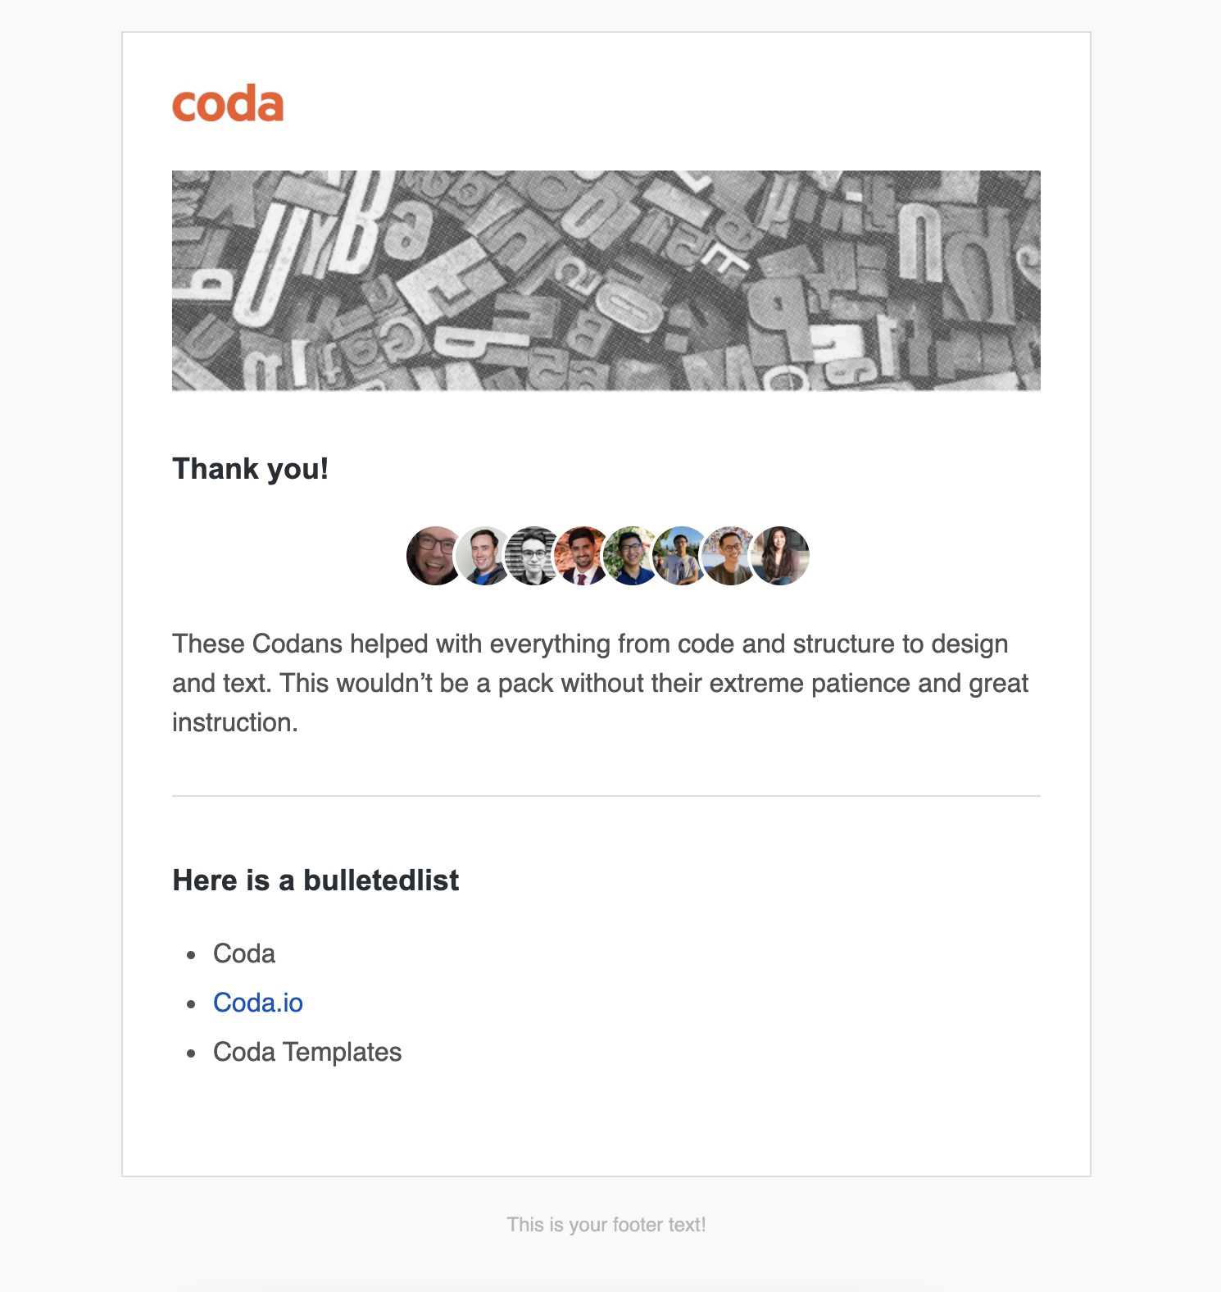The height and width of the screenshot is (1292, 1221).
Task: Open the avatar with leafy green background
Action: 631,556
